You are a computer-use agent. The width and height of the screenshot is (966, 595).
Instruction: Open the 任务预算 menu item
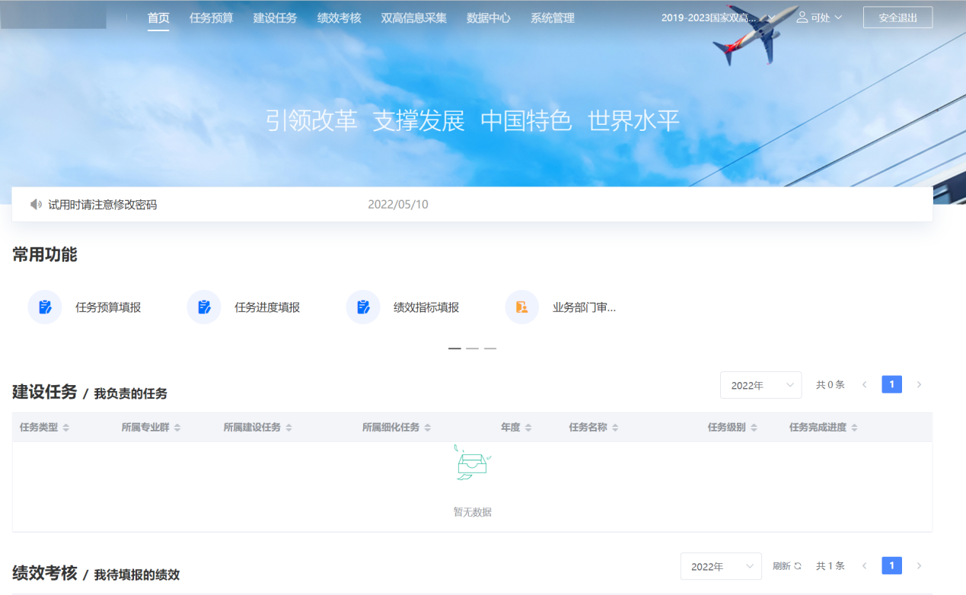211,17
